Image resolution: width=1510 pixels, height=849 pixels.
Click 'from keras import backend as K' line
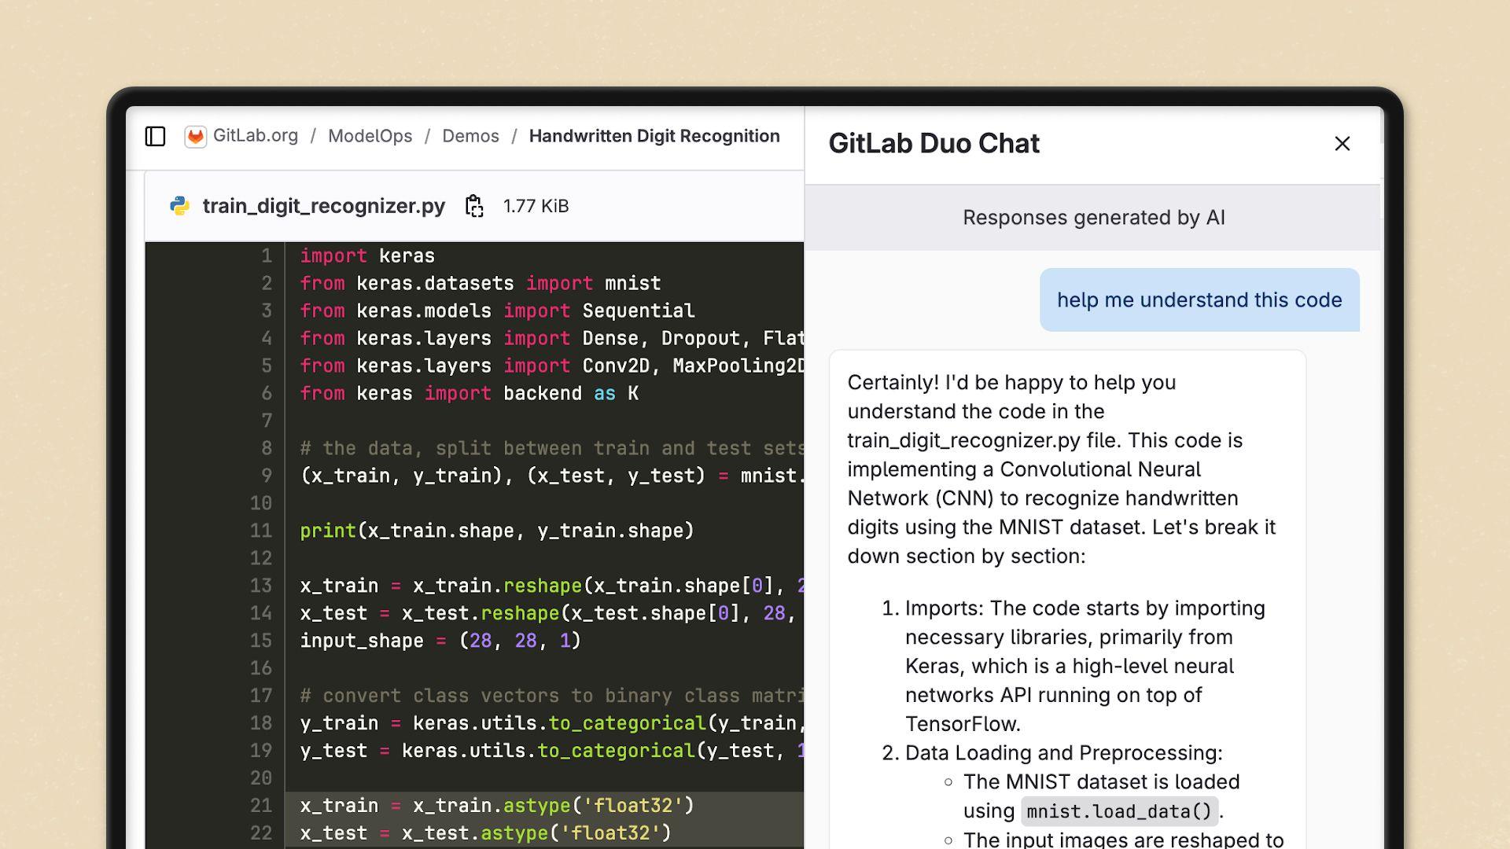pyautogui.click(x=469, y=394)
